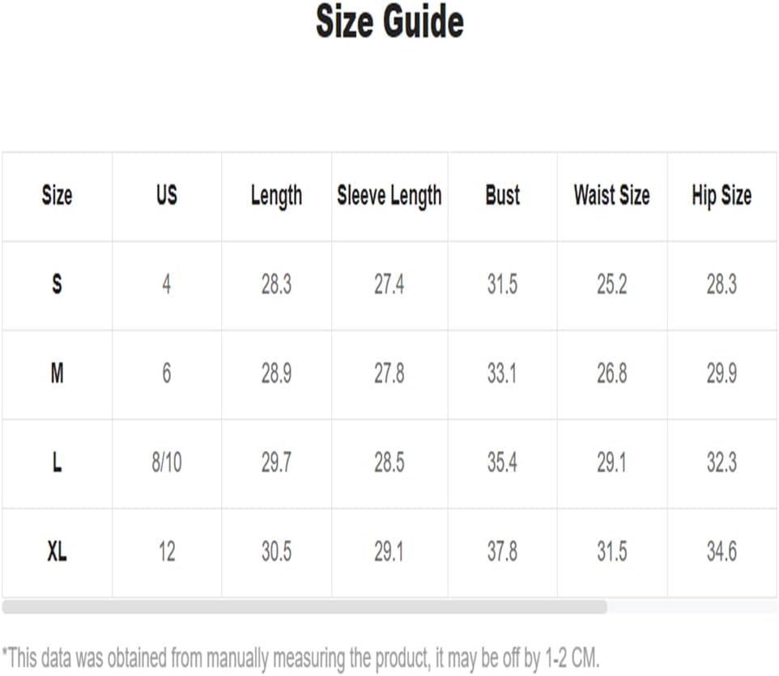This screenshot has height=676, width=779.
Task: Select the Size column header
Action: coord(57,194)
